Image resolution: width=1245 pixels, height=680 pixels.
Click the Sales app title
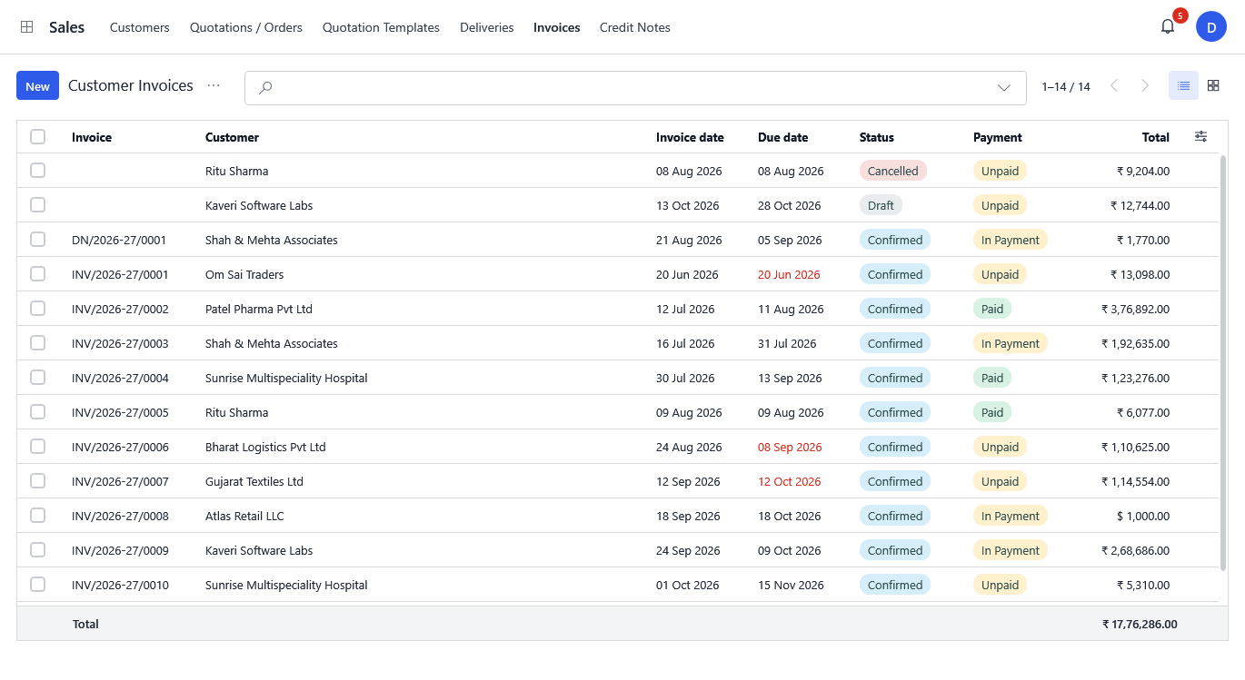tap(66, 27)
